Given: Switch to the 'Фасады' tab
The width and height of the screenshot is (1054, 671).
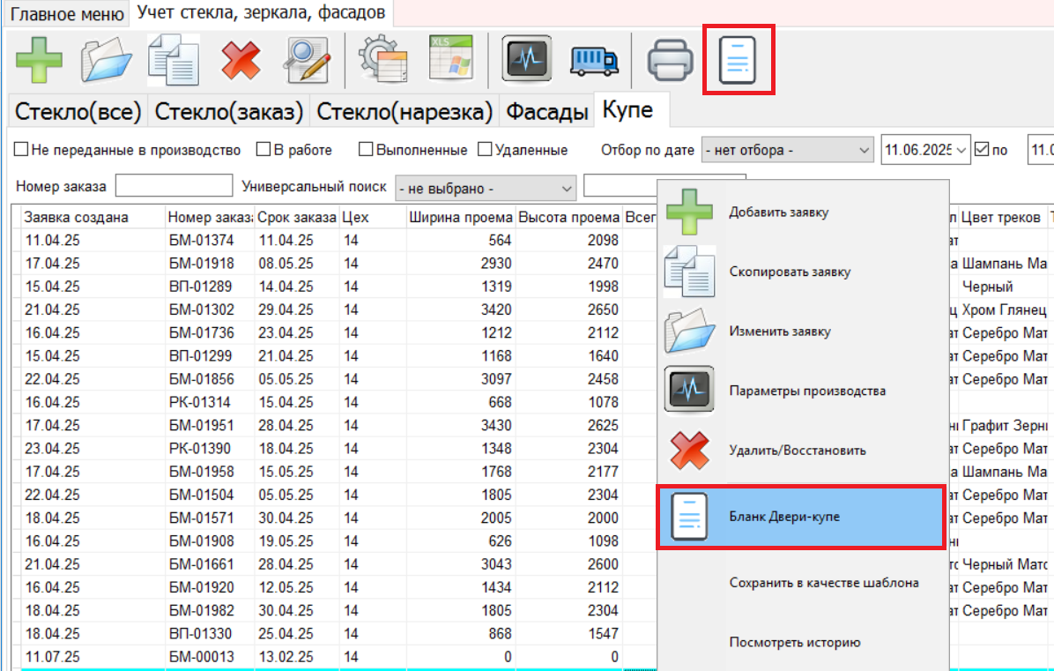Looking at the screenshot, I should tap(546, 112).
